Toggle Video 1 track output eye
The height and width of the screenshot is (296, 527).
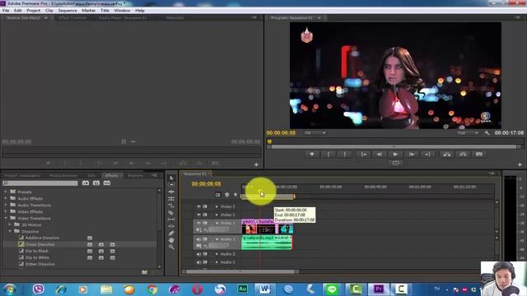click(198, 223)
